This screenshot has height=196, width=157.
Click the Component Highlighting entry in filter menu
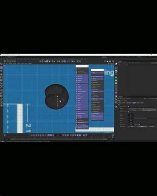click(82, 126)
